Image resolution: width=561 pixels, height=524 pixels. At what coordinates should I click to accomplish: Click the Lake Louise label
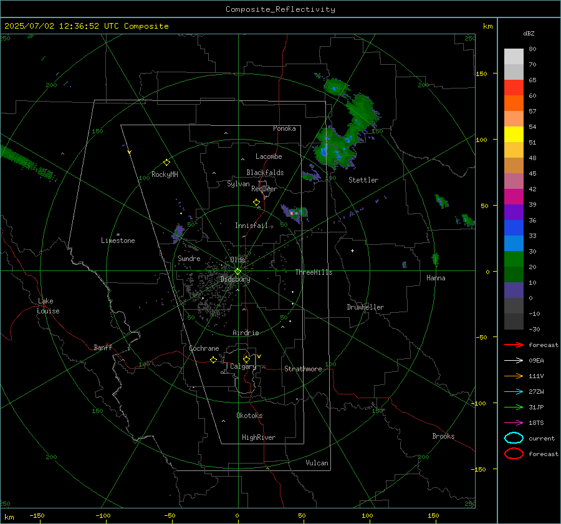48,306
